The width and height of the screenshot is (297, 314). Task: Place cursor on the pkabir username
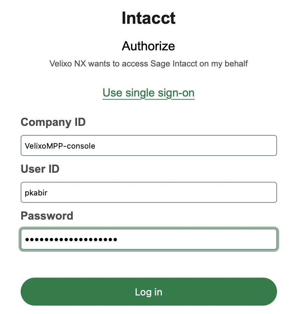tap(36, 193)
